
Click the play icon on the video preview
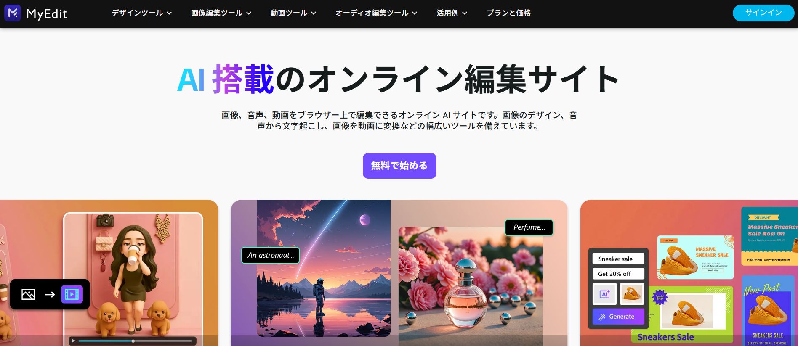(x=73, y=341)
